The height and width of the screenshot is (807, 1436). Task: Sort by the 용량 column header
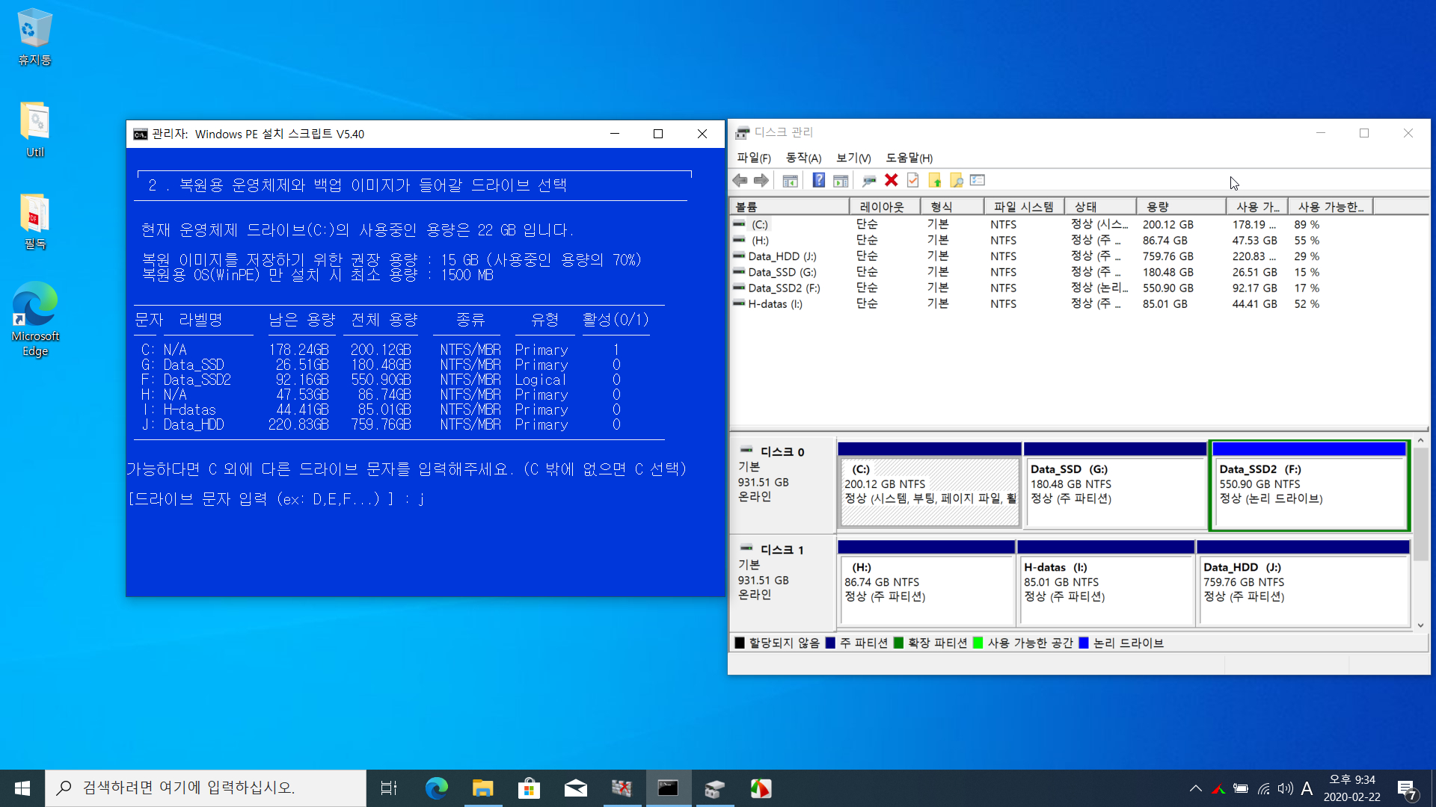(1180, 207)
